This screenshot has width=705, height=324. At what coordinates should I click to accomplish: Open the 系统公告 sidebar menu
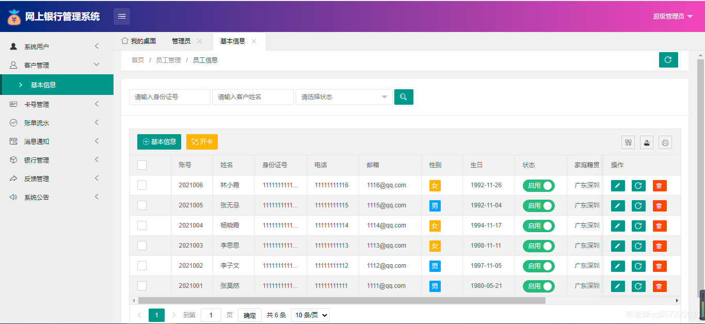pyautogui.click(x=57, y=197)
